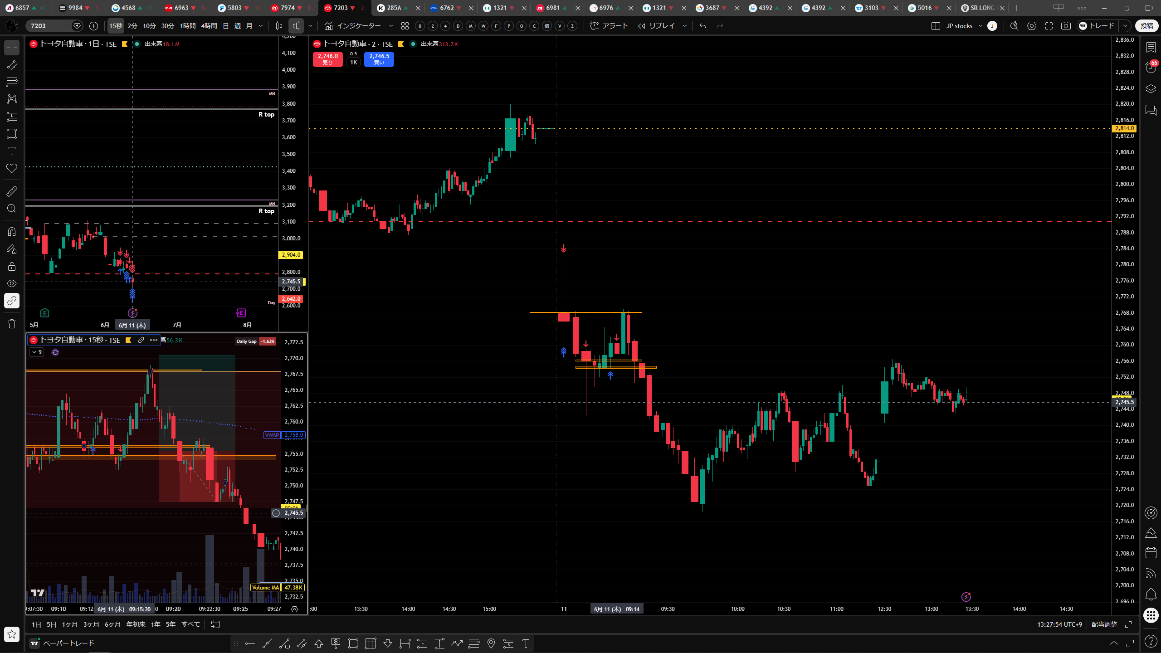
Task: Click the 投稿 publish button
Action: 1147,26
